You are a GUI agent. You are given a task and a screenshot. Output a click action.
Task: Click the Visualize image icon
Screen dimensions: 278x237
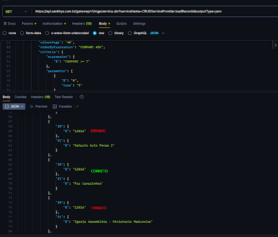pyautogui.click(x=55, y=107)
